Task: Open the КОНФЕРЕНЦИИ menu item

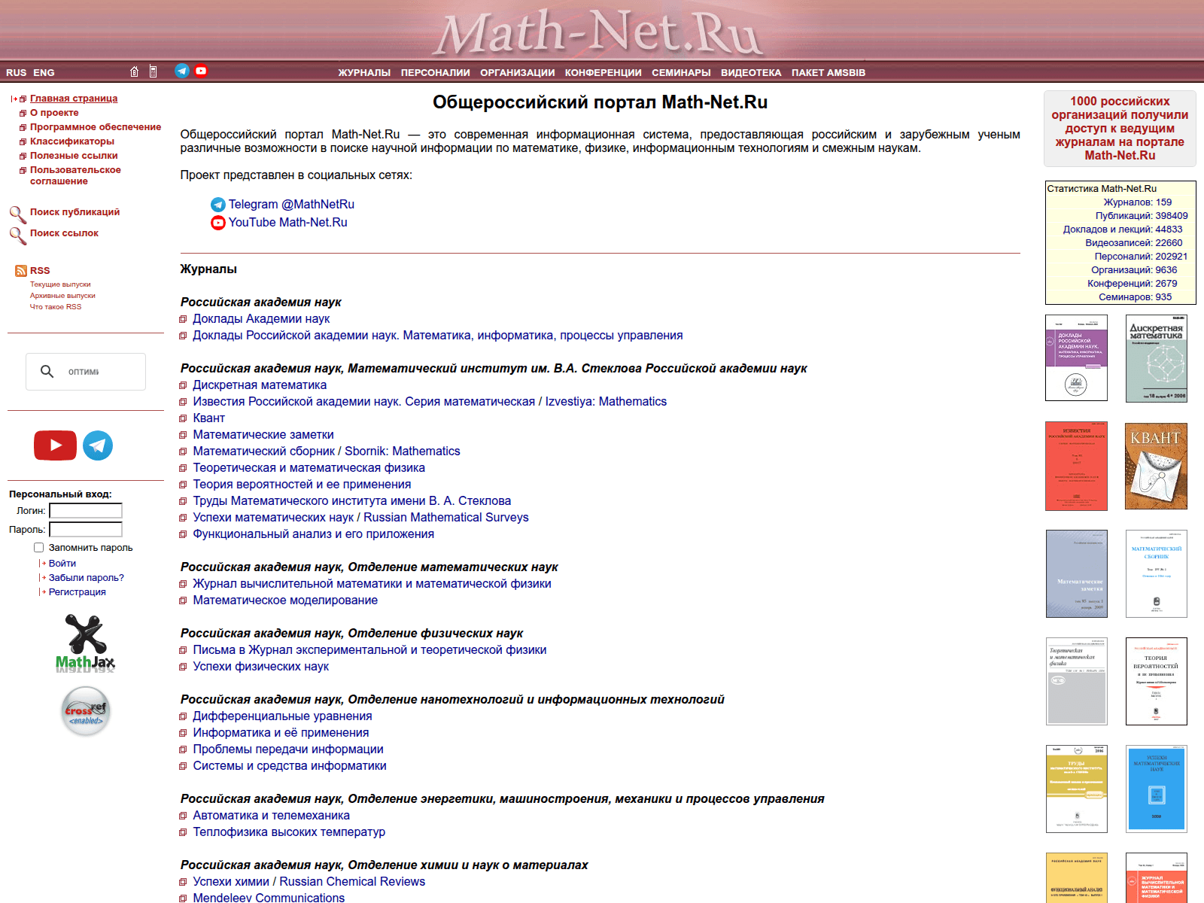Action: pyautogui.click(x=604, y=73)
